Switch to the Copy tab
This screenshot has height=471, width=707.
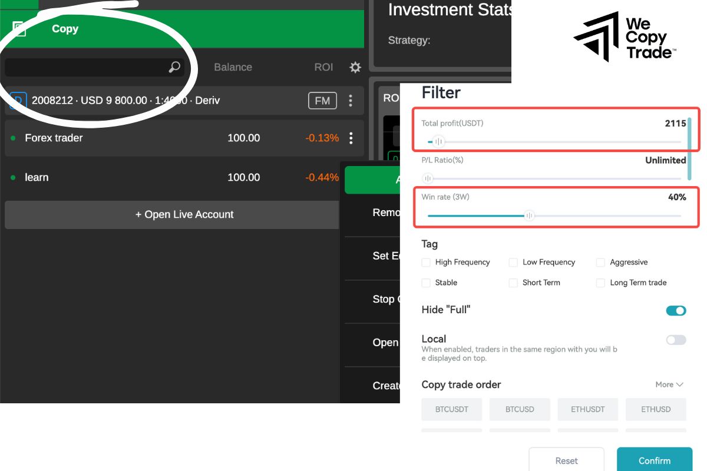pyautogui.click(x=65, y=28)
